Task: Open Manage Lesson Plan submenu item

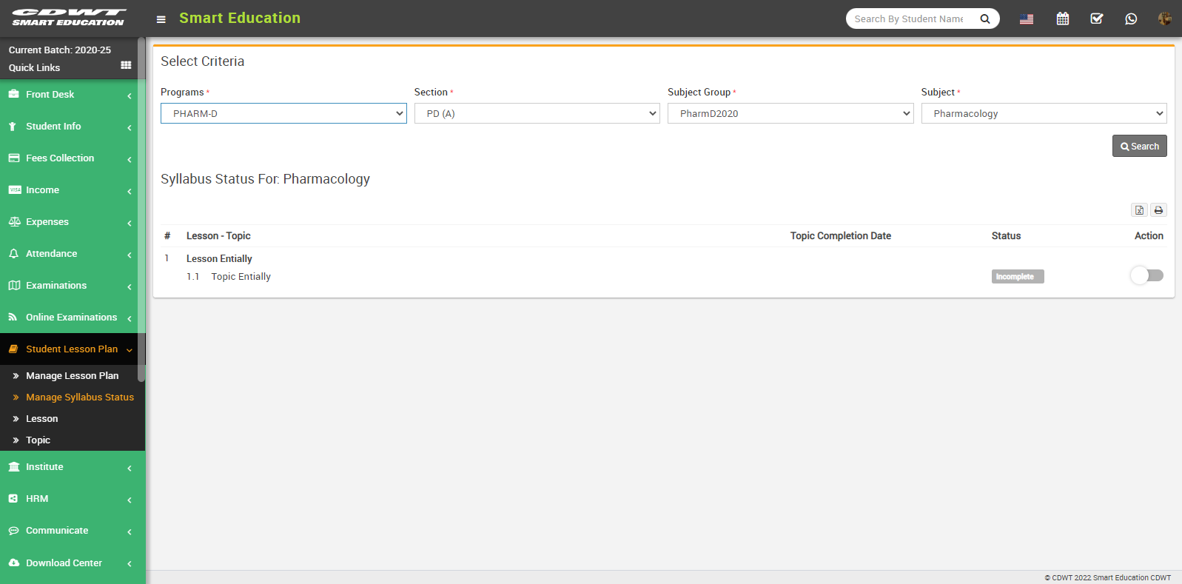Action: pos(72,375)
